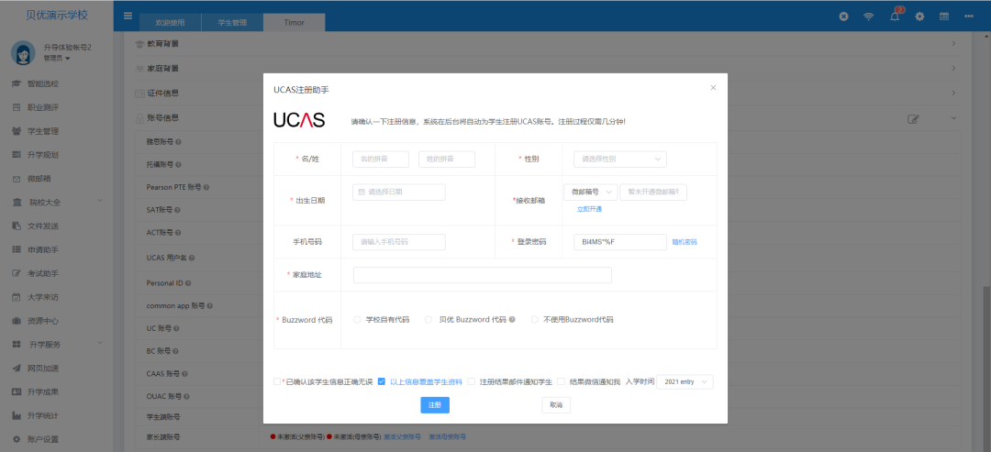
Task: Expand the 证件信息 section
Action: click(x=953, y=93)
